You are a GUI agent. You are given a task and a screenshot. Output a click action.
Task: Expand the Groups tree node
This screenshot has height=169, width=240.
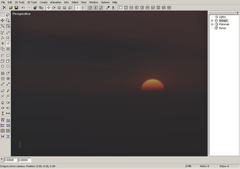point(212,21)
